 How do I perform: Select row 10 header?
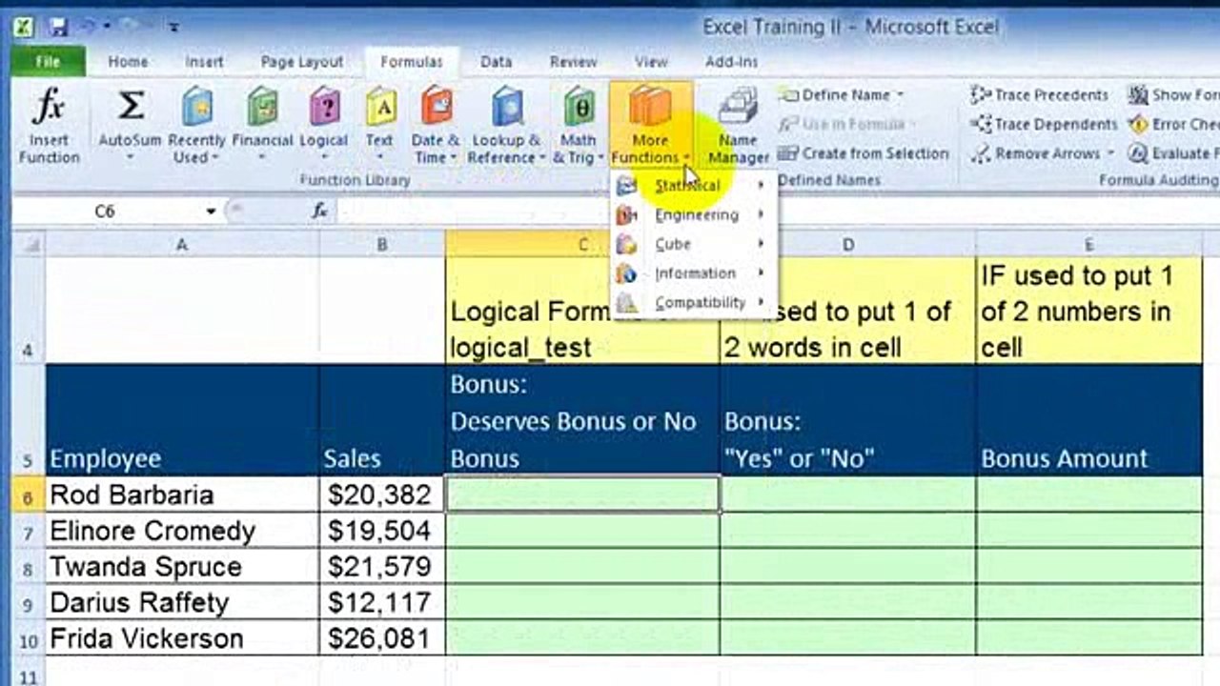tap(29, 638)
